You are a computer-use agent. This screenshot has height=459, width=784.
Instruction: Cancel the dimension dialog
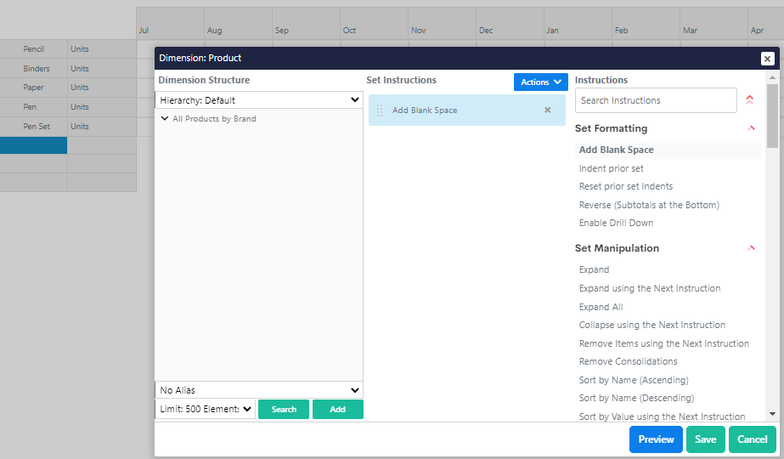752,439
